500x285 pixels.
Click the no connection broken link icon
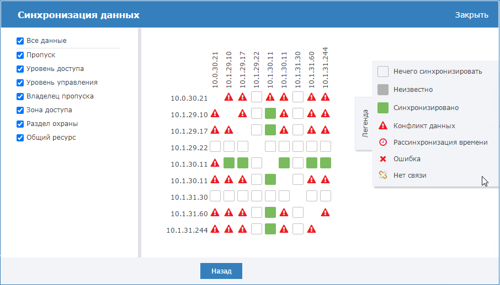click(x=382, y=175)
